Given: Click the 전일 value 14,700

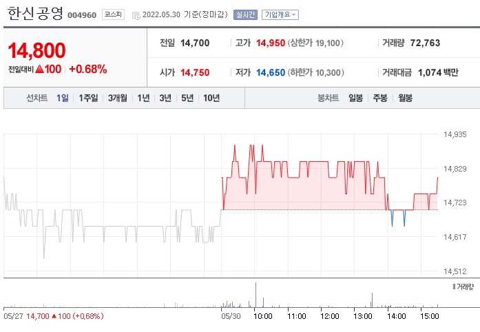Looking at the screenshot, I should [x=195, y=43].
